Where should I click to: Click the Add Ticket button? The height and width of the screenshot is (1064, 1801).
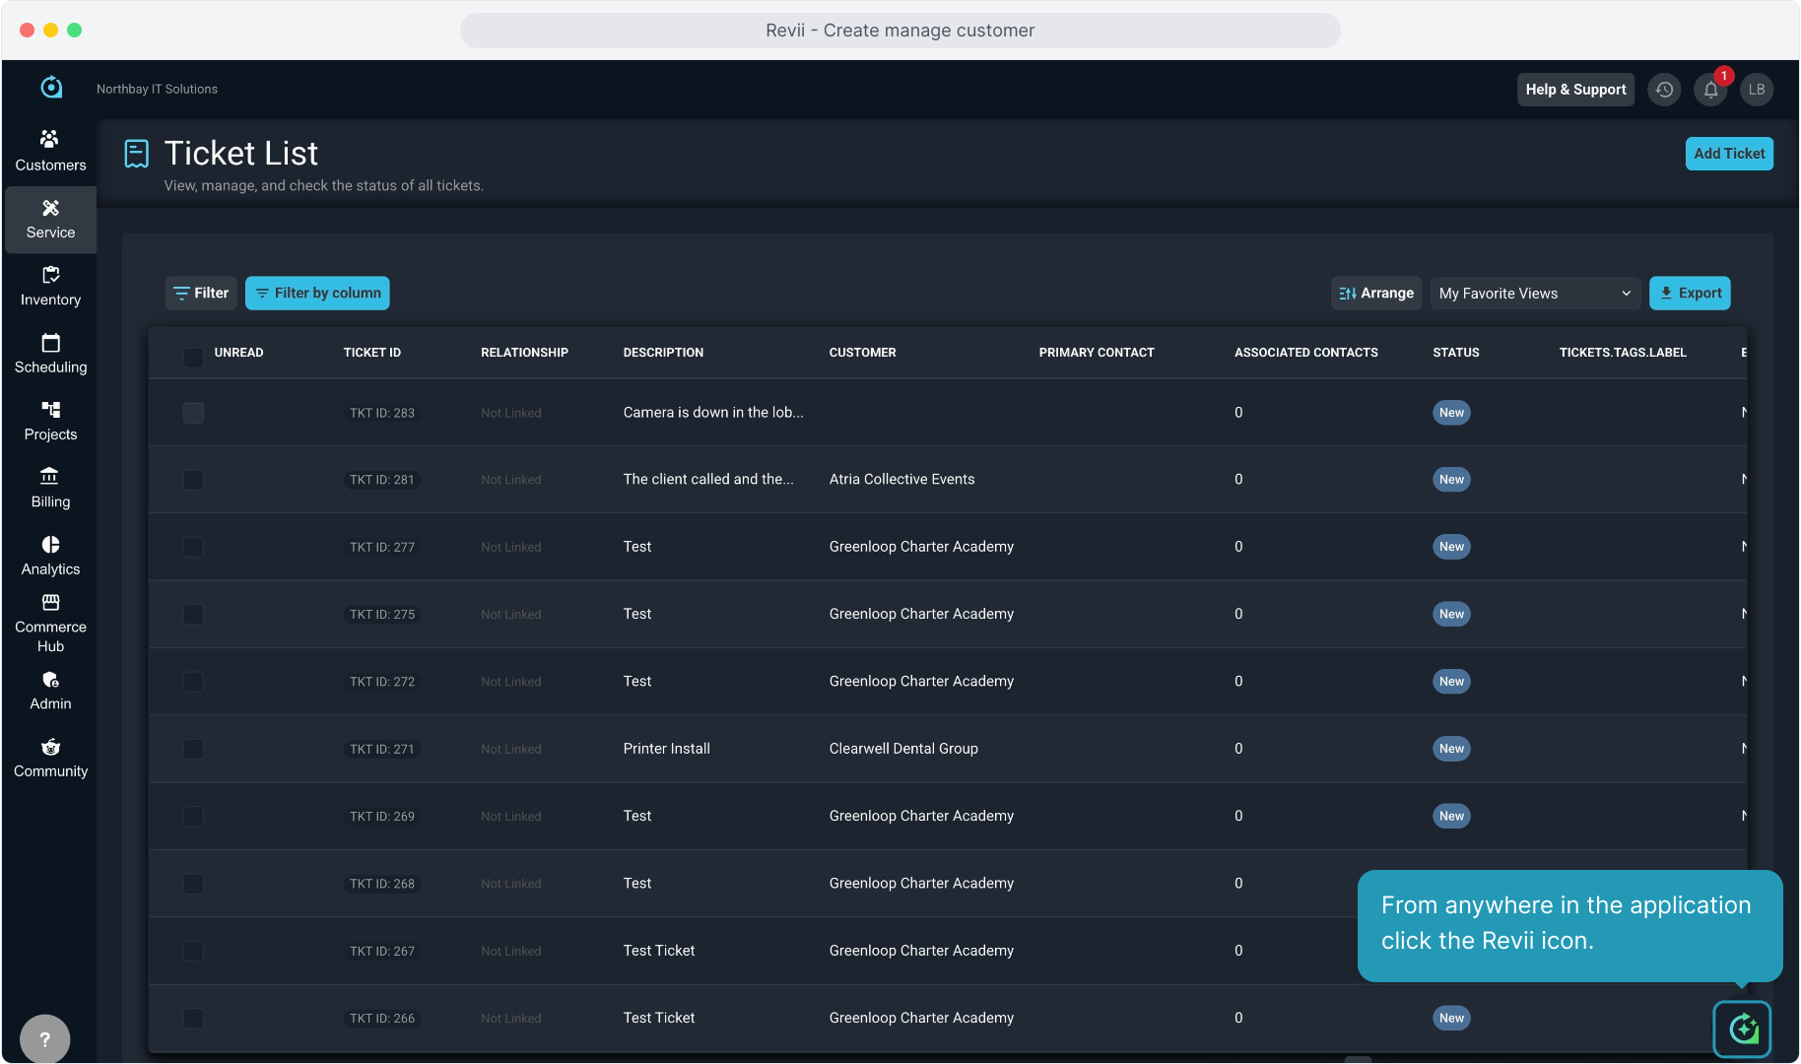pos(1729,154)
